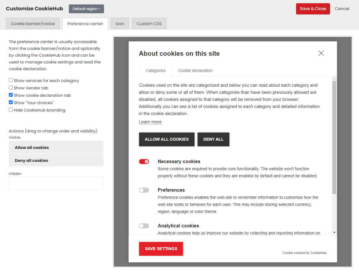Screen dimensions: 359x274
Task: Enable Hide CookieHub branding
Action: click(11, 110)
